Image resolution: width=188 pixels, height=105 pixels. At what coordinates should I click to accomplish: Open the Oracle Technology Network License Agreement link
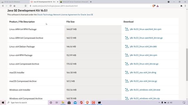point(65,15)
